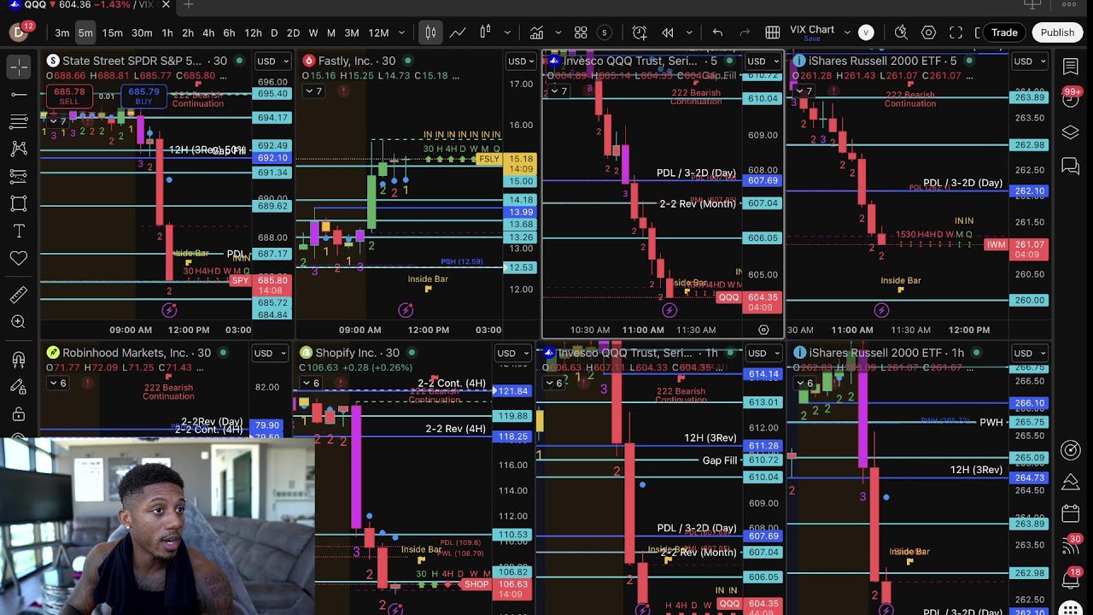
Task: Switch to the line chart style
Action: coord(458,32)
